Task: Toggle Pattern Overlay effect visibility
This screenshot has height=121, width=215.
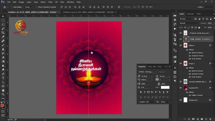Action: tap(190, 95)
